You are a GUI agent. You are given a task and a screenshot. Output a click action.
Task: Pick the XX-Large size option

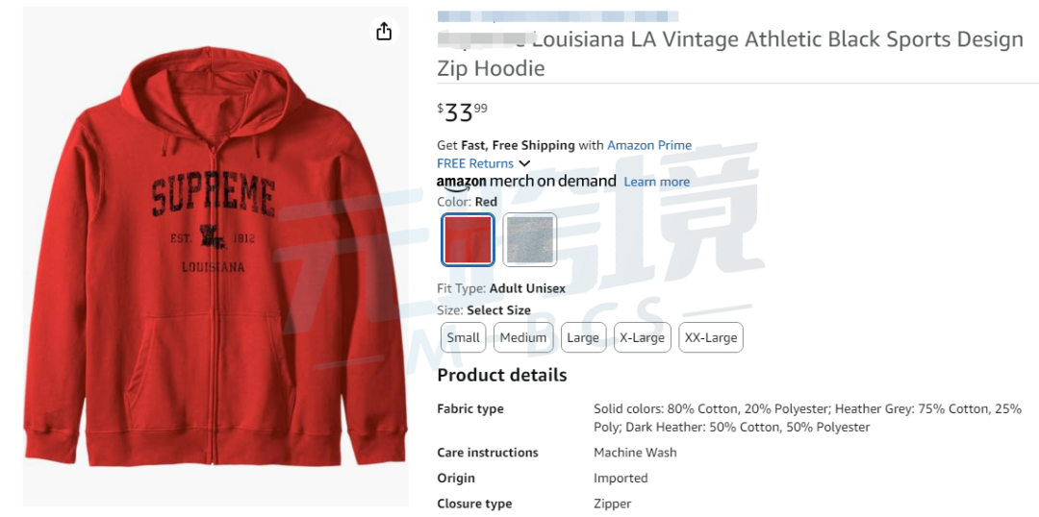[711, 337]
